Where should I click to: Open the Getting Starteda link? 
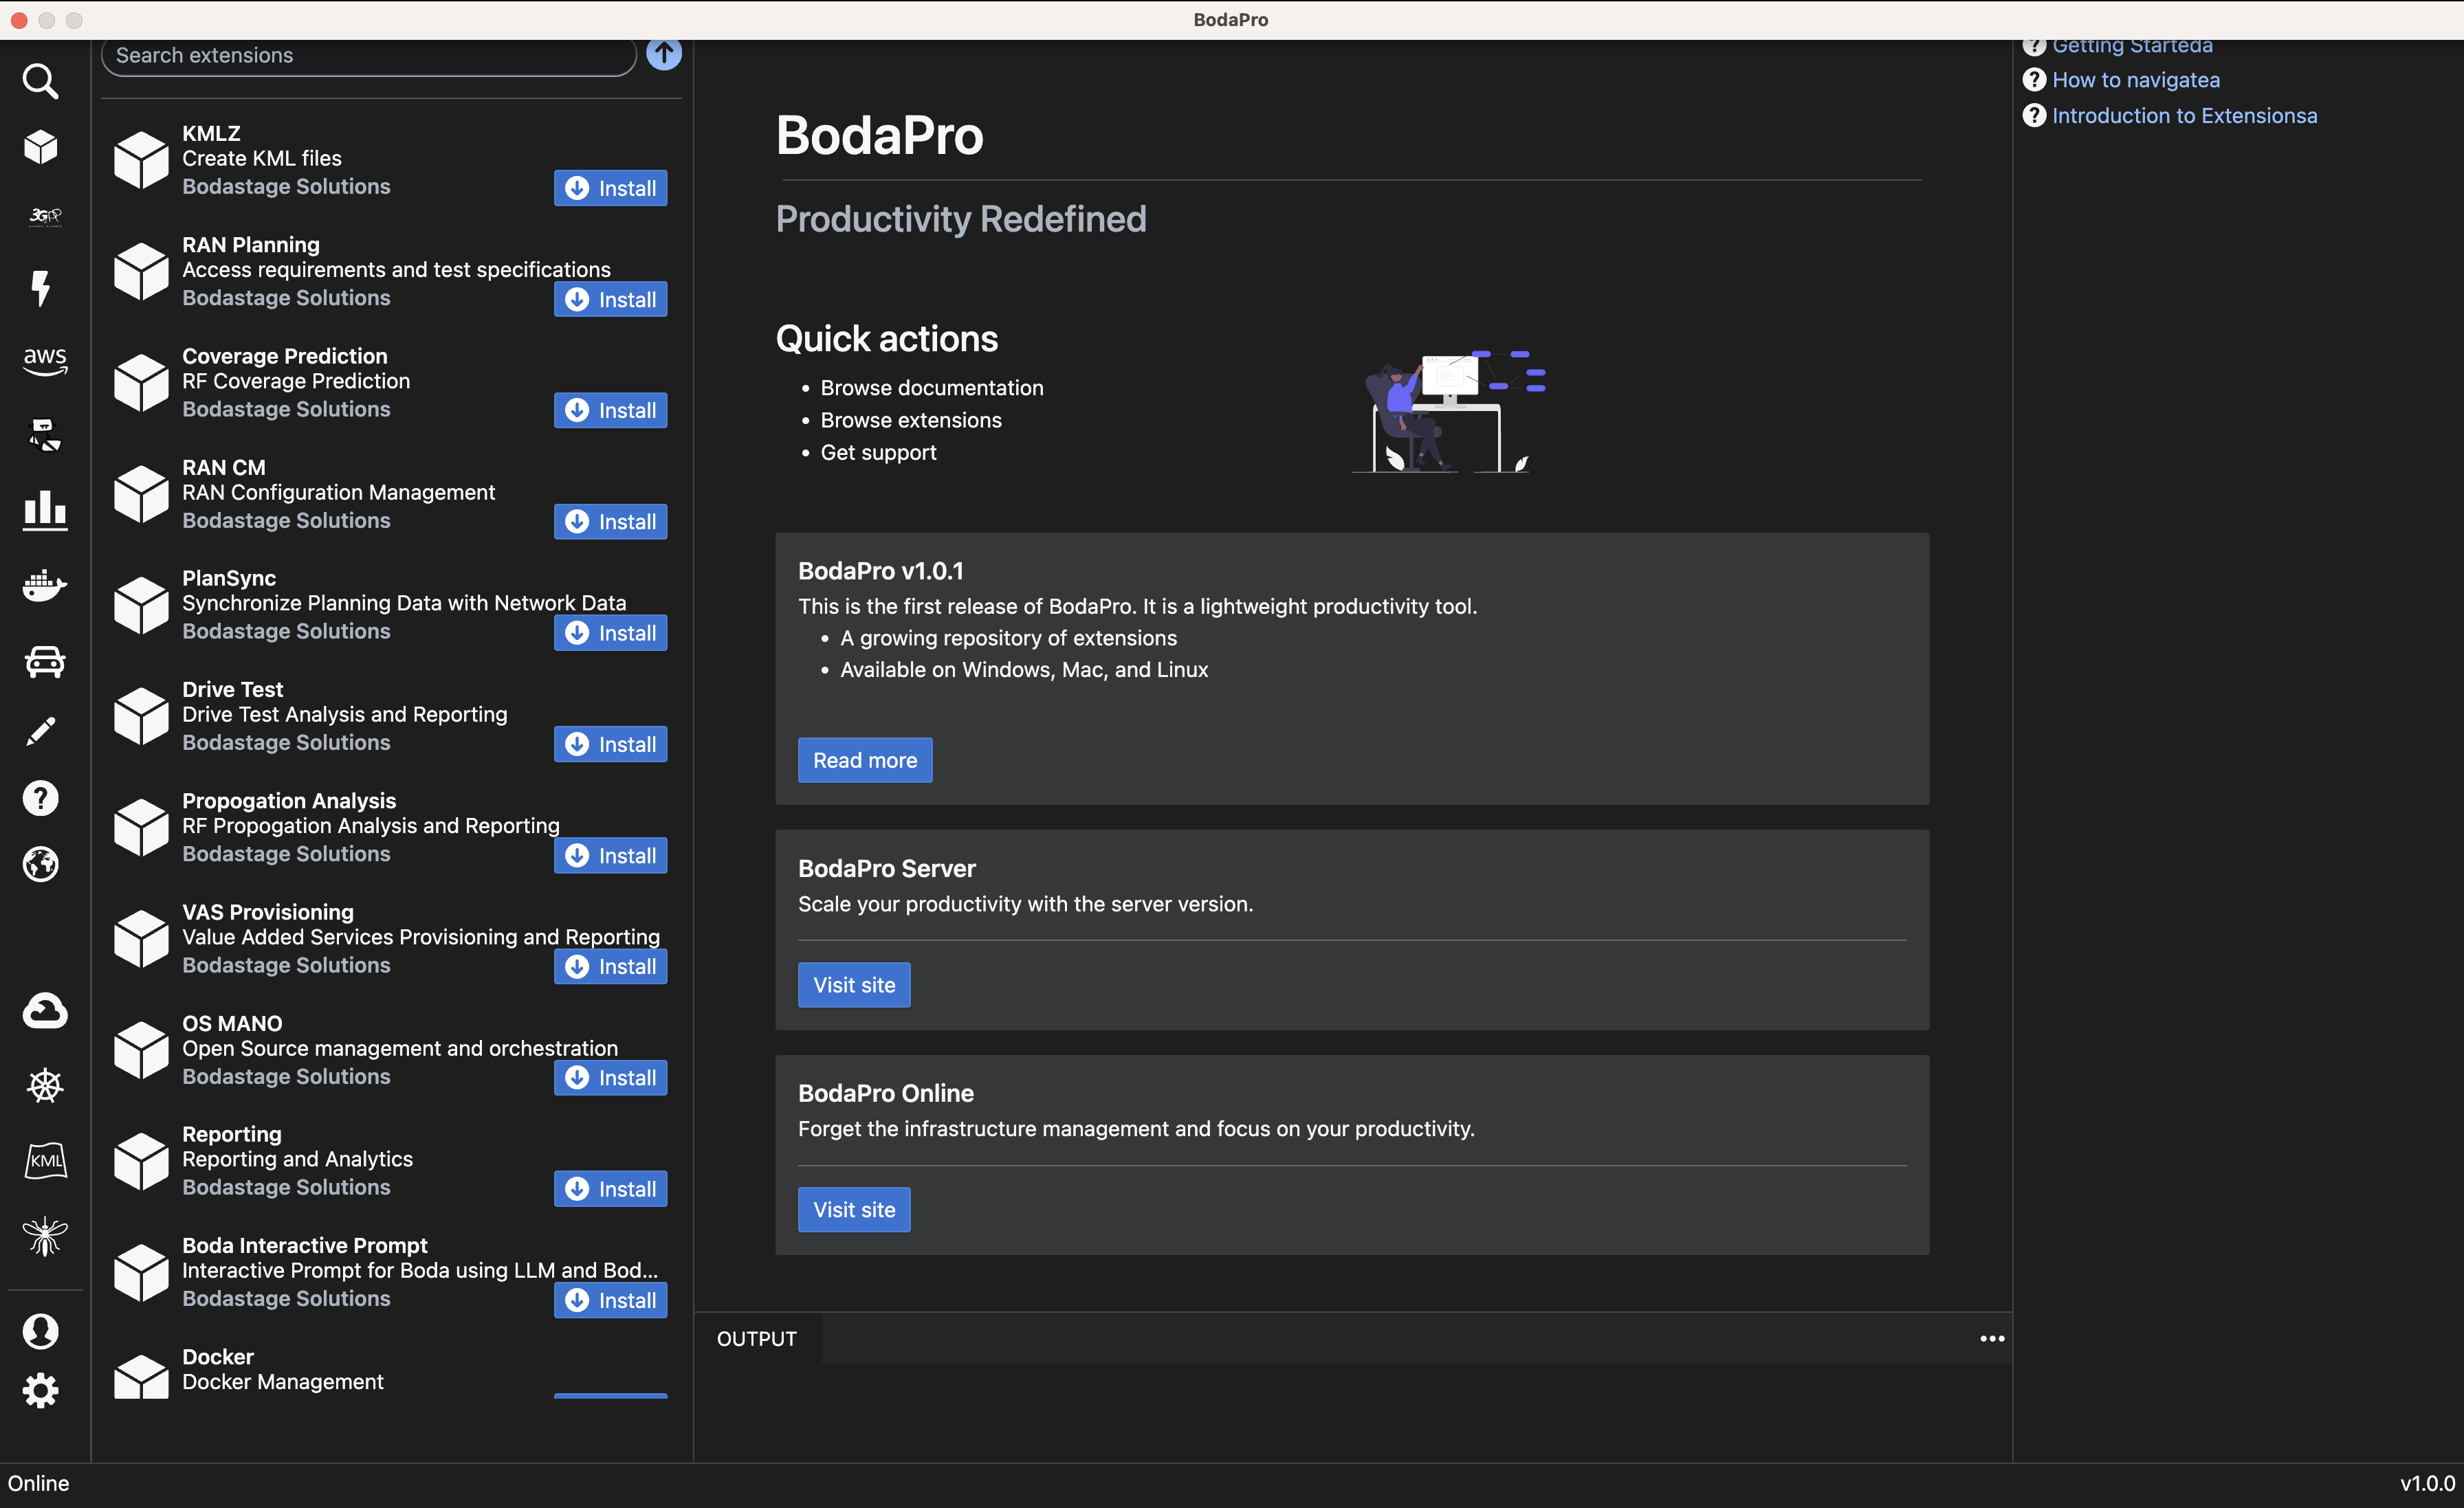click(2132, 46)
